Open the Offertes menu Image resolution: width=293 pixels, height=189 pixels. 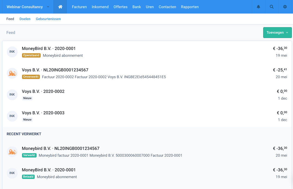120,7
